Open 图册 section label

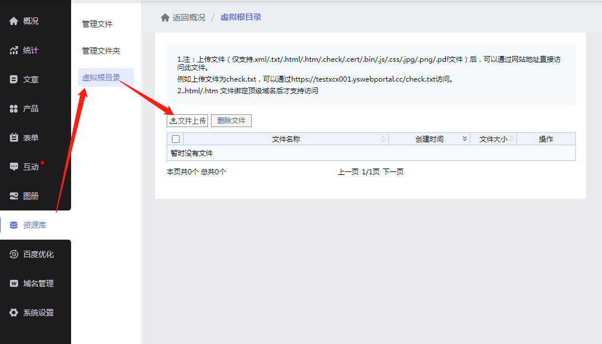coord(31,196)
